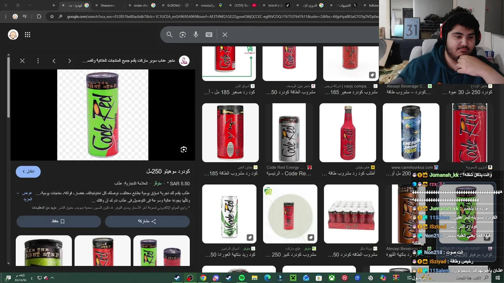This screenshot has height=283, width=504.
Task: Open Minecraft from the taskbar
Action: [293, 278]
